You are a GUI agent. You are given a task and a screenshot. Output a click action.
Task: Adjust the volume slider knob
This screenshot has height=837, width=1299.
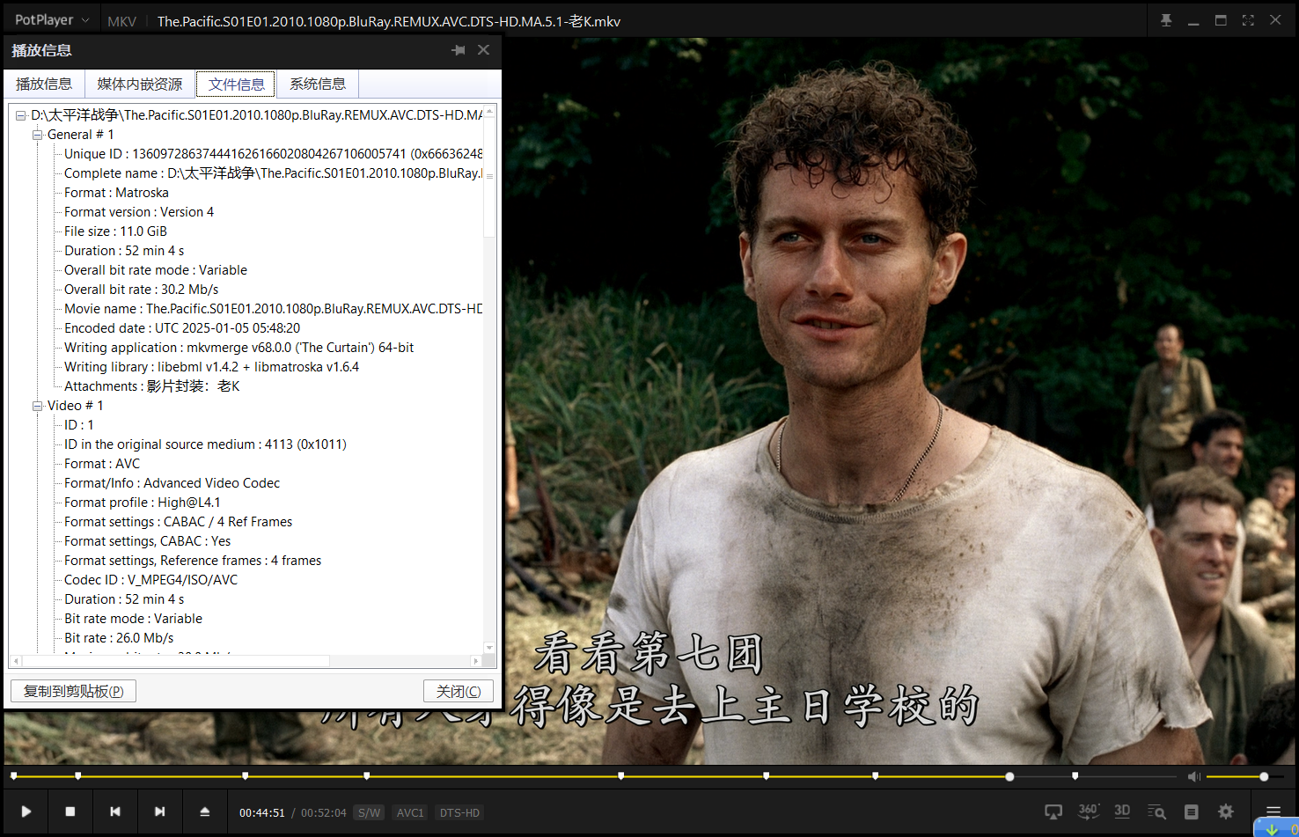tap(1264, 776)
